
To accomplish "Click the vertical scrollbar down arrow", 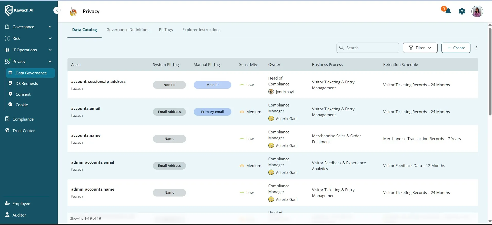I will pyautogui.click(x=490, y=221).
